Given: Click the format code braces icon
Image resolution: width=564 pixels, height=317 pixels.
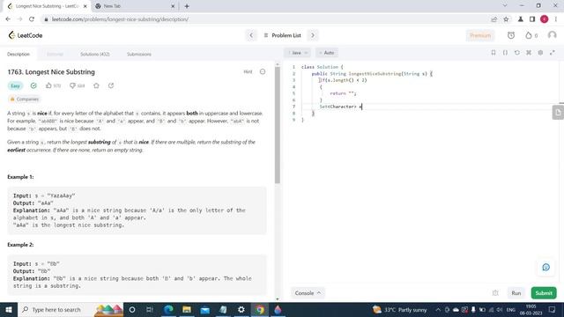Looking at the screenshot, I should pyautogui.click(x=505, y=53).
